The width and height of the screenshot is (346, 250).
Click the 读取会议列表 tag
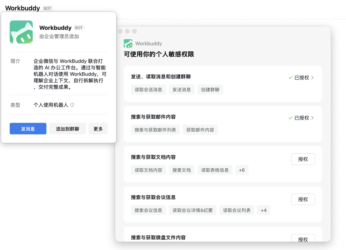237,210
